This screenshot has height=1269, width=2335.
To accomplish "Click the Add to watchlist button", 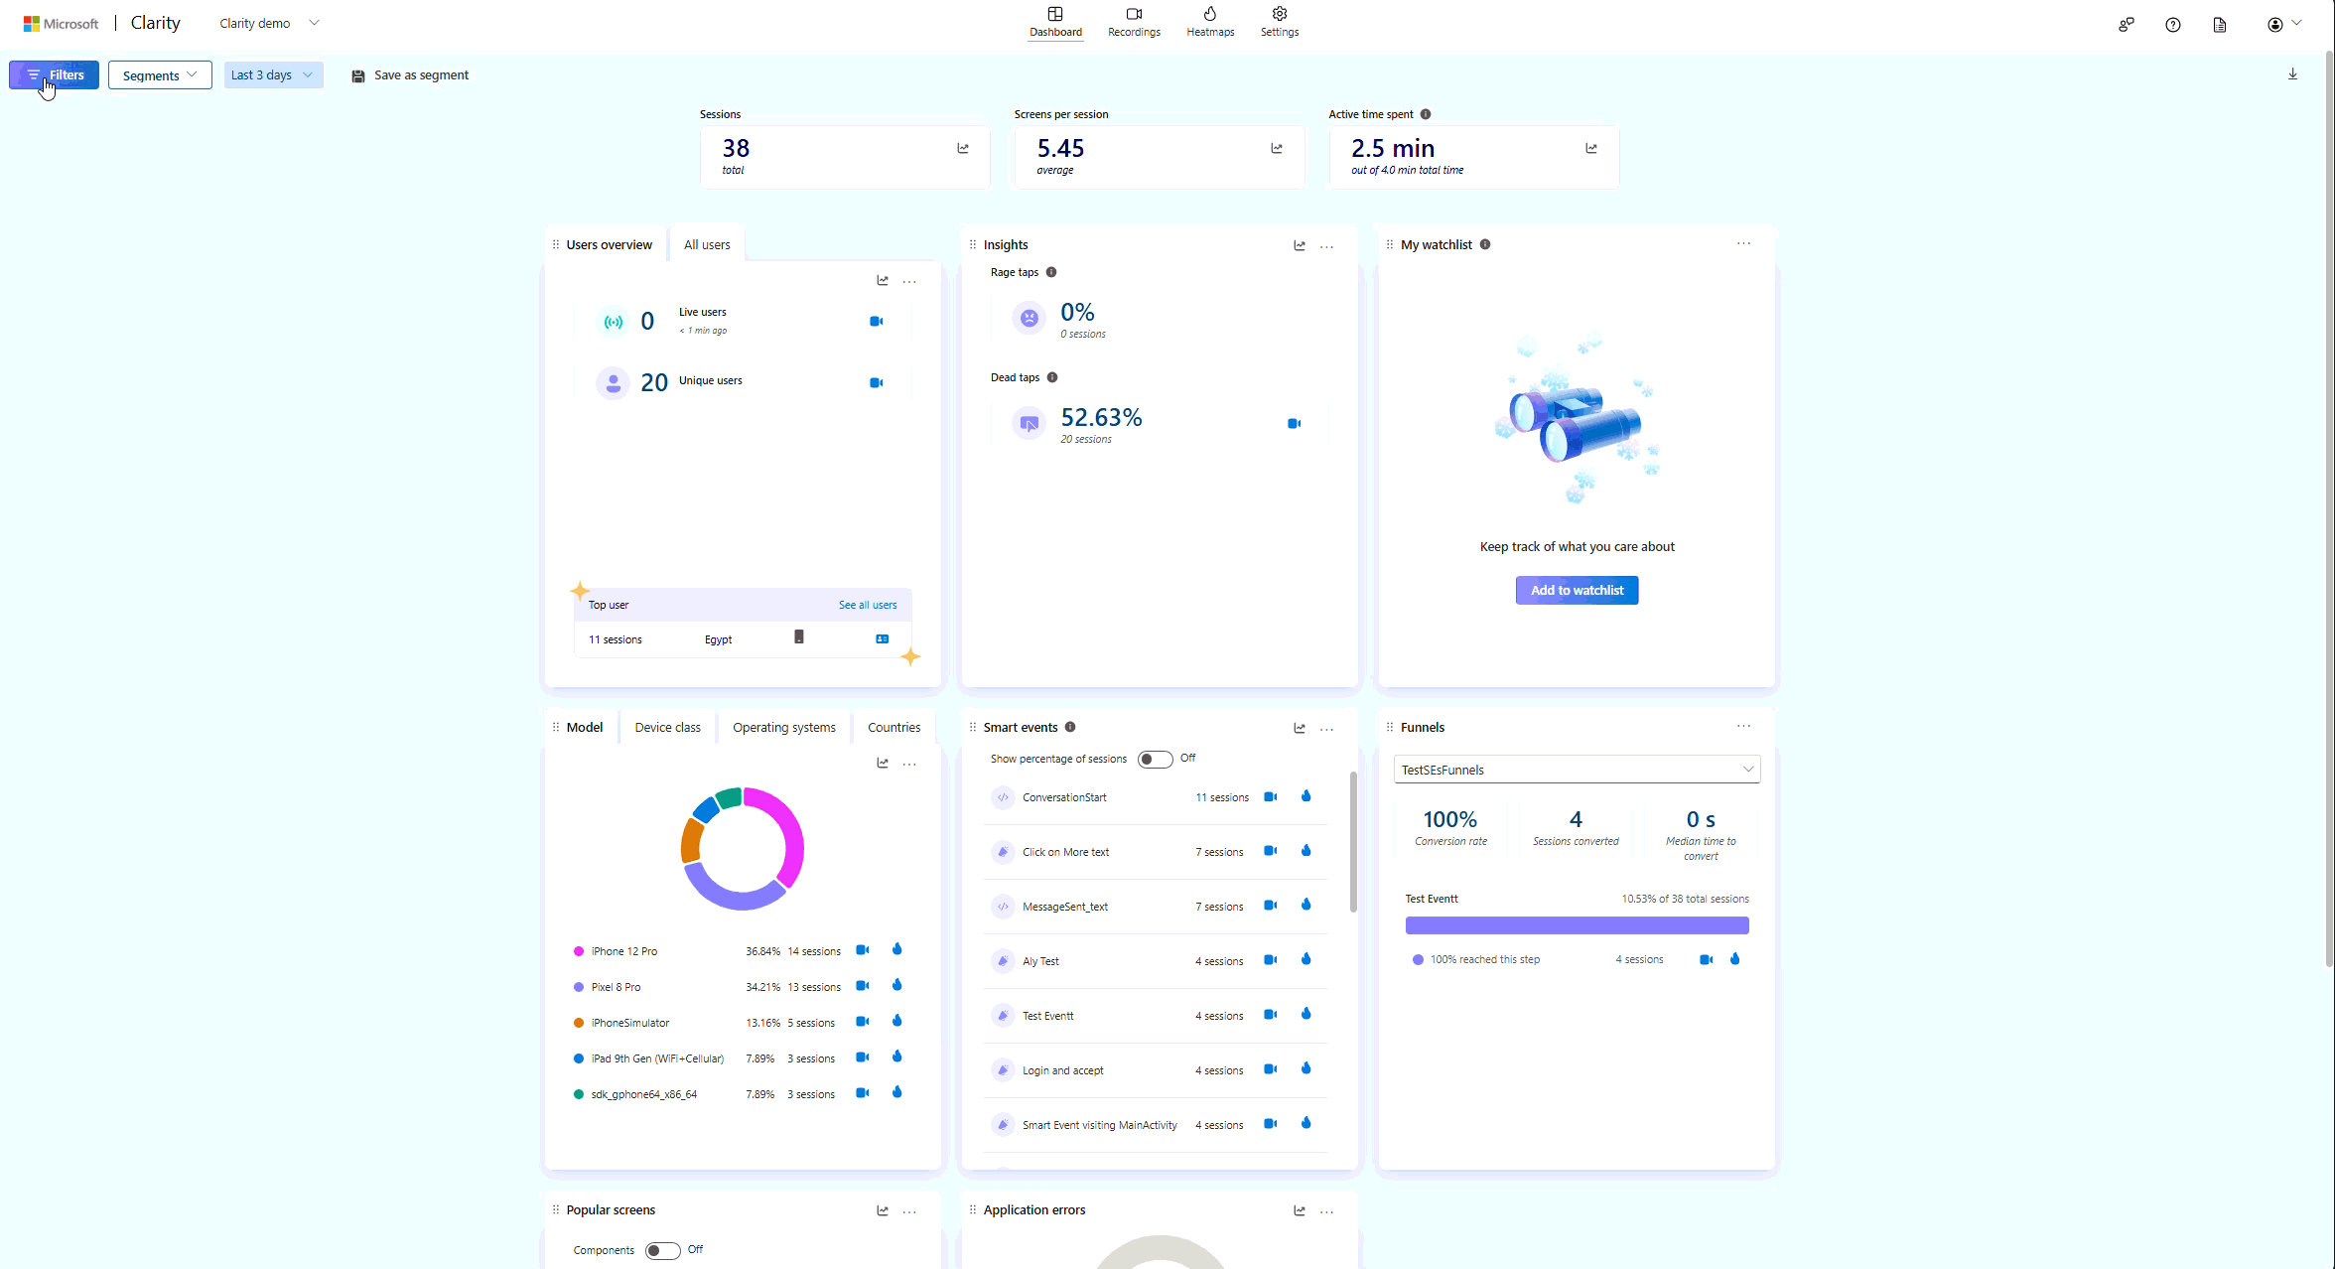I will click(1577, 591).
